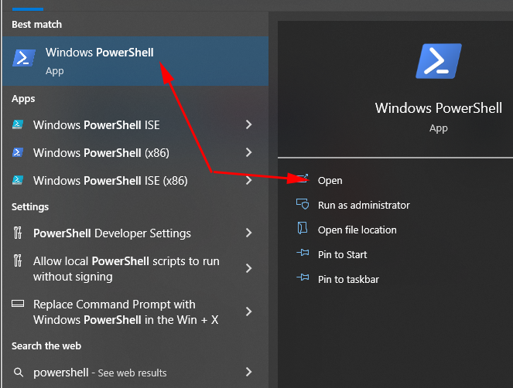Viewport: 513px width, 388px height.
Task: Click the Open file location folder icon
Action: click(x=303, y=228)
